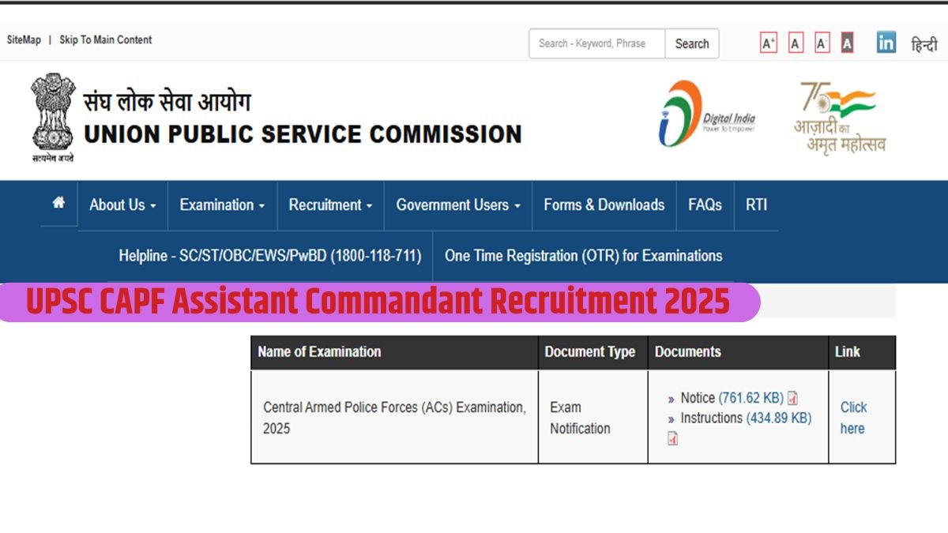Toggle the dark contrast A icon
Viewport: 948px width, 533px height.
tap(847, 42)
